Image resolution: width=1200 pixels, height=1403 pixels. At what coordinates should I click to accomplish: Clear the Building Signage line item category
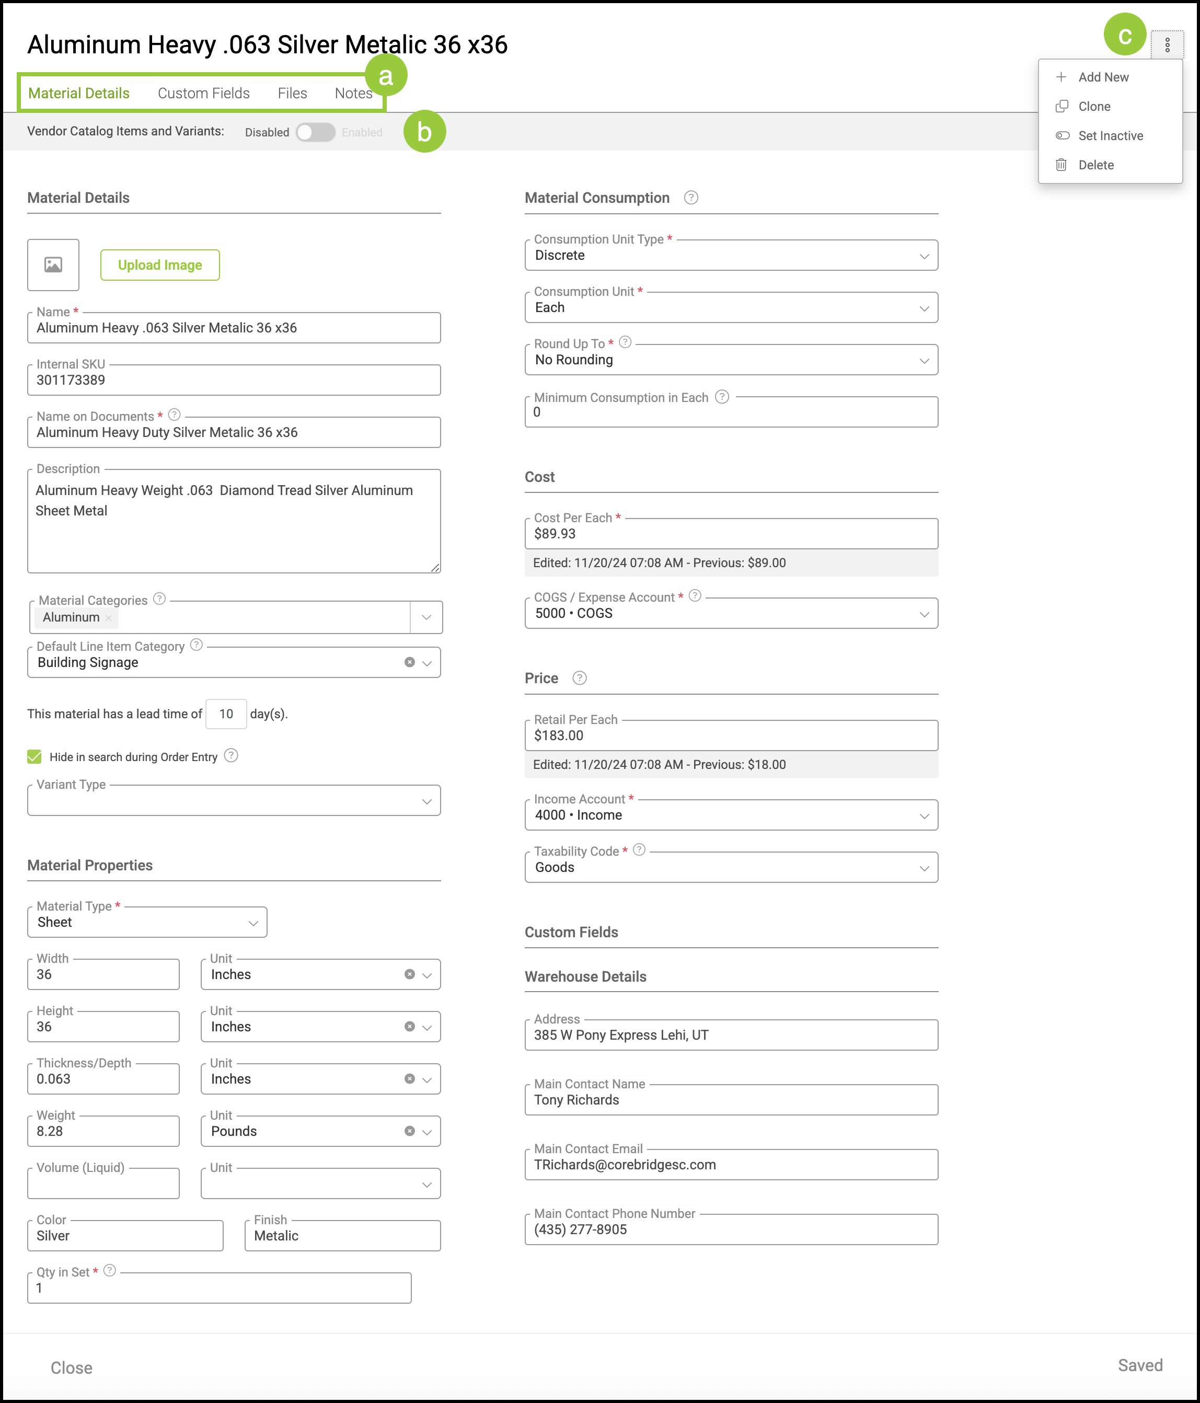[409, 662]
